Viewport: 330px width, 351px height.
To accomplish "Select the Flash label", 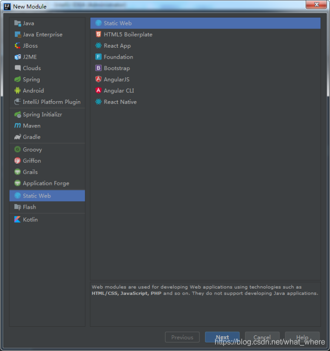I will coord(30,207).
